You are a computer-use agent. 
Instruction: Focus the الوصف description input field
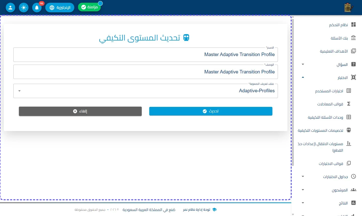click(x=146, y=72)
